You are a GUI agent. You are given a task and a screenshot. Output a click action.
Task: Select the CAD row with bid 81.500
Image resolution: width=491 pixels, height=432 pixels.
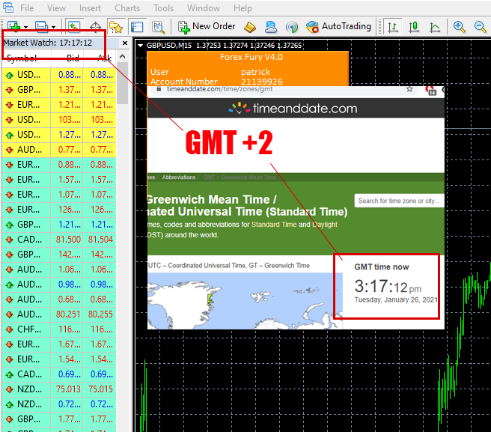tap(59, 240)
